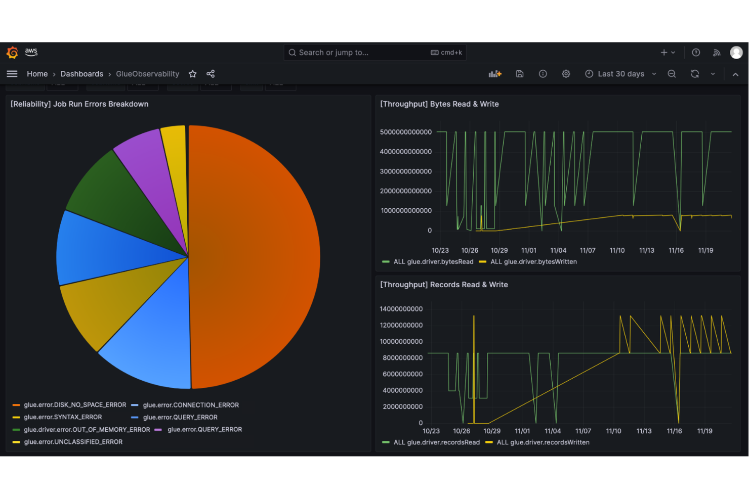
Task: Collapse the top controls with the up arrow
Action: (x=735, y=73)
